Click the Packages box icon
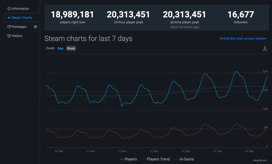Image resolution: width=272 pixels, height=164 pixels. pos(9,27)
